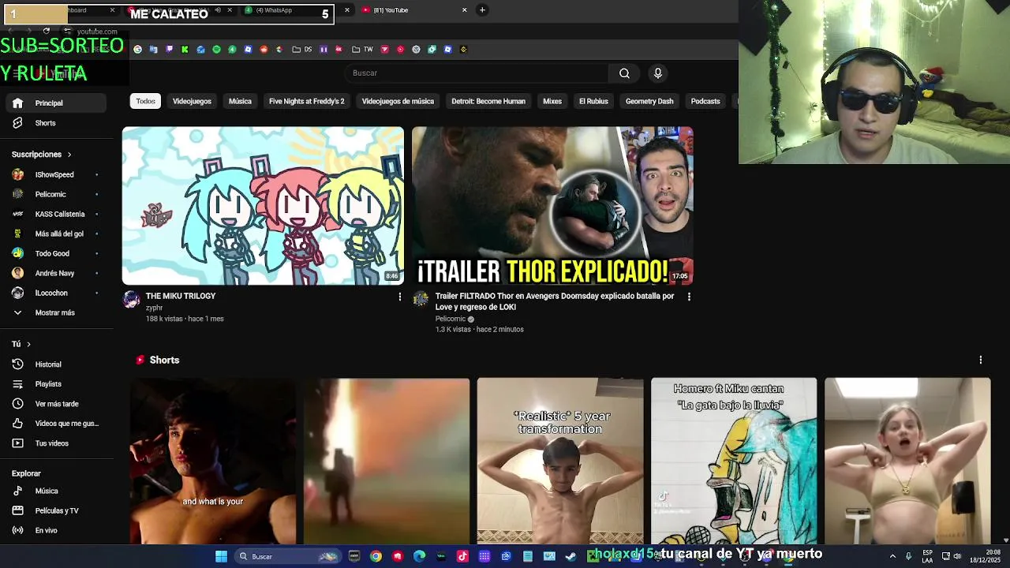
Task: Play the Trailer Thor Explicado thumbnail
Action: coord(552,206)
